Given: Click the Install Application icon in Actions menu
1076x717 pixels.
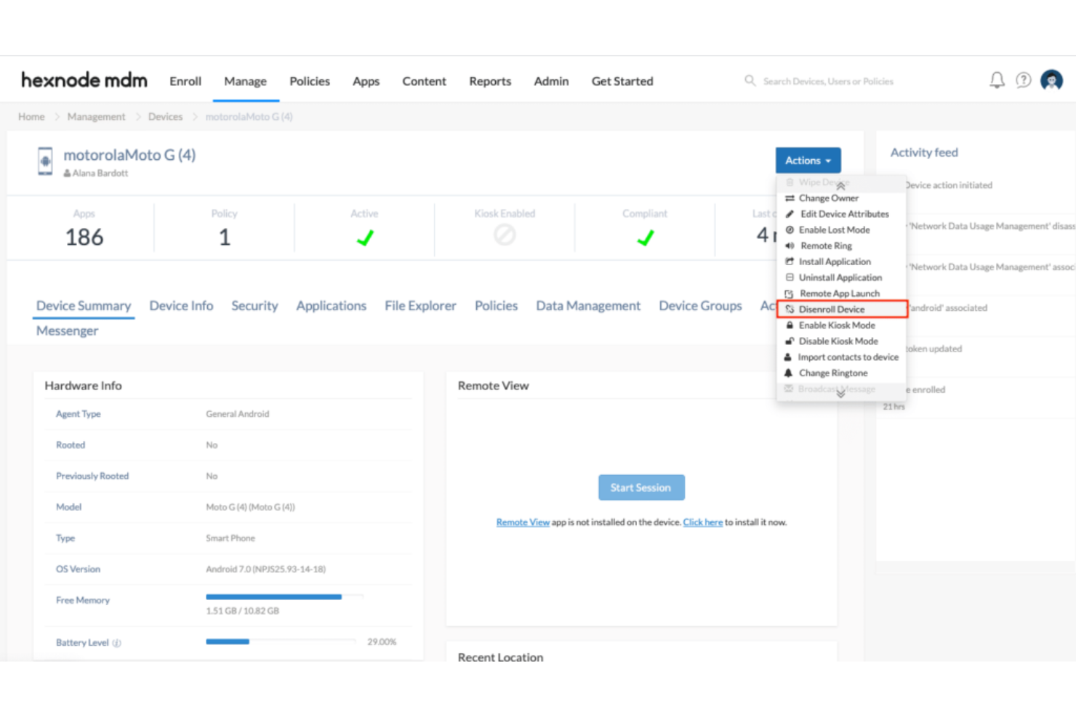Looking at the screenshot, I should pos(790,262).
